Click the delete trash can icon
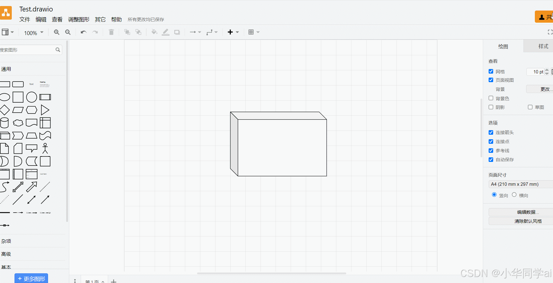Screen dimensions: 553x283 (111, 32)
